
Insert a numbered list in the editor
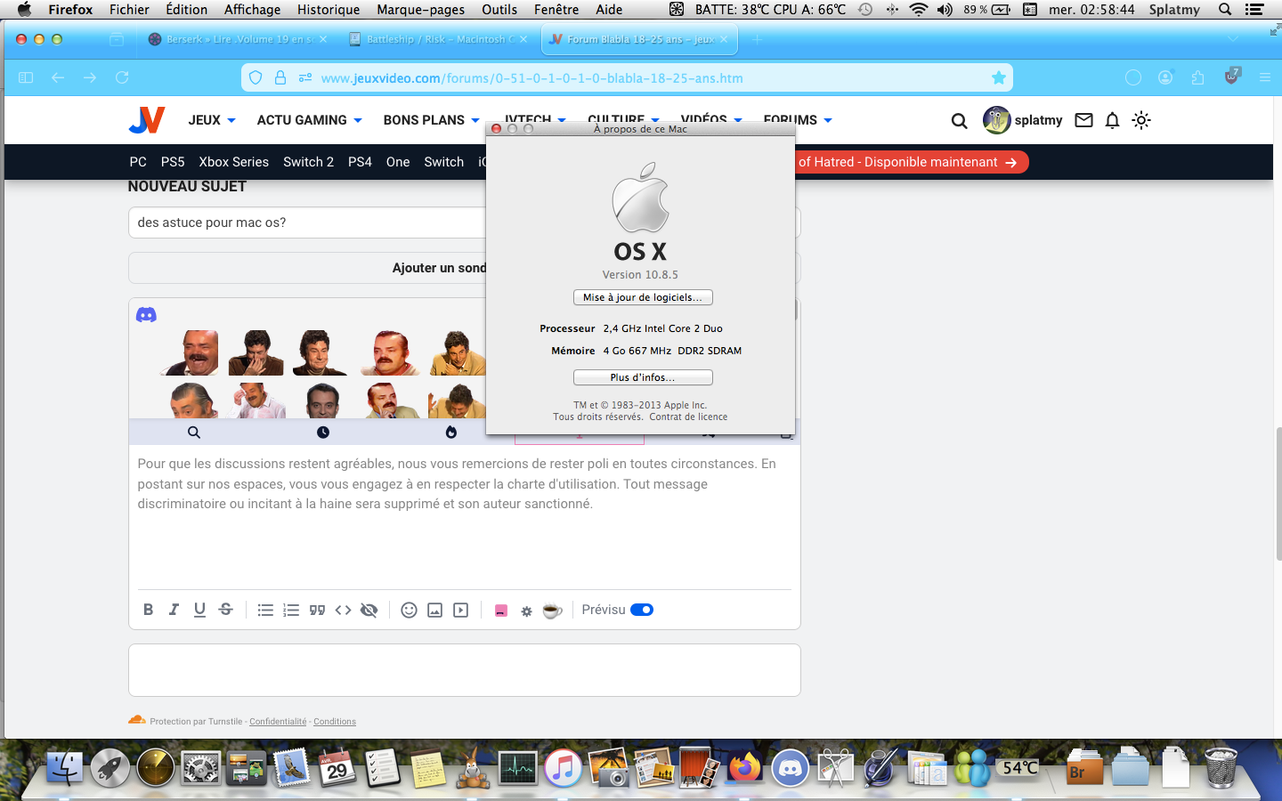291,610
